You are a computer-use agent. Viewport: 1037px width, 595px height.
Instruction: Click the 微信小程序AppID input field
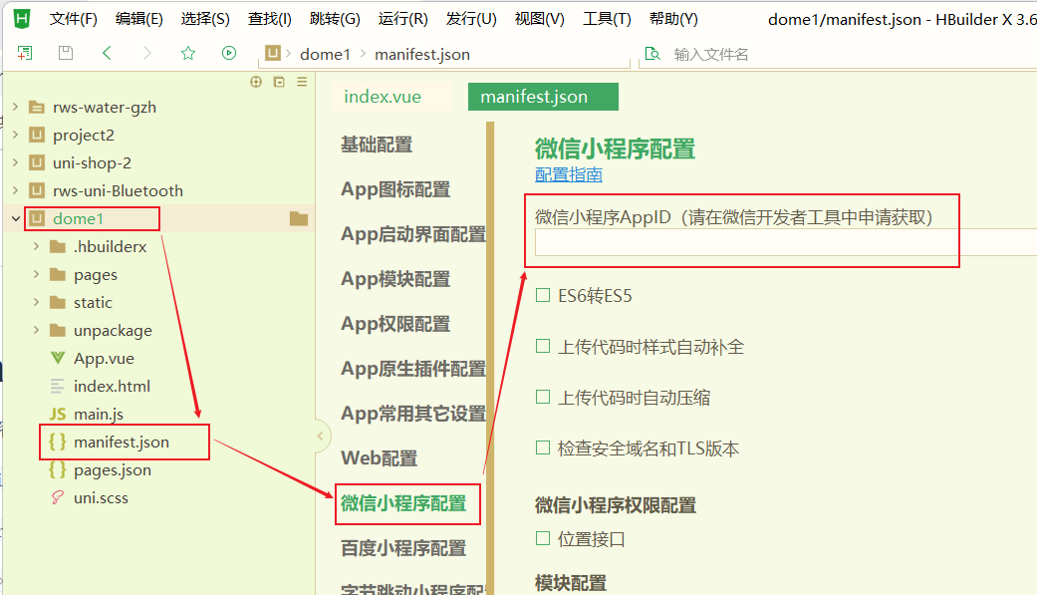[x=786, y=242]
